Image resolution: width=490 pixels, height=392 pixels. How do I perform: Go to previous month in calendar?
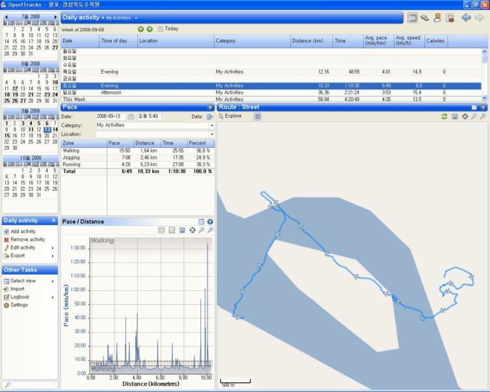click(7, 17)
